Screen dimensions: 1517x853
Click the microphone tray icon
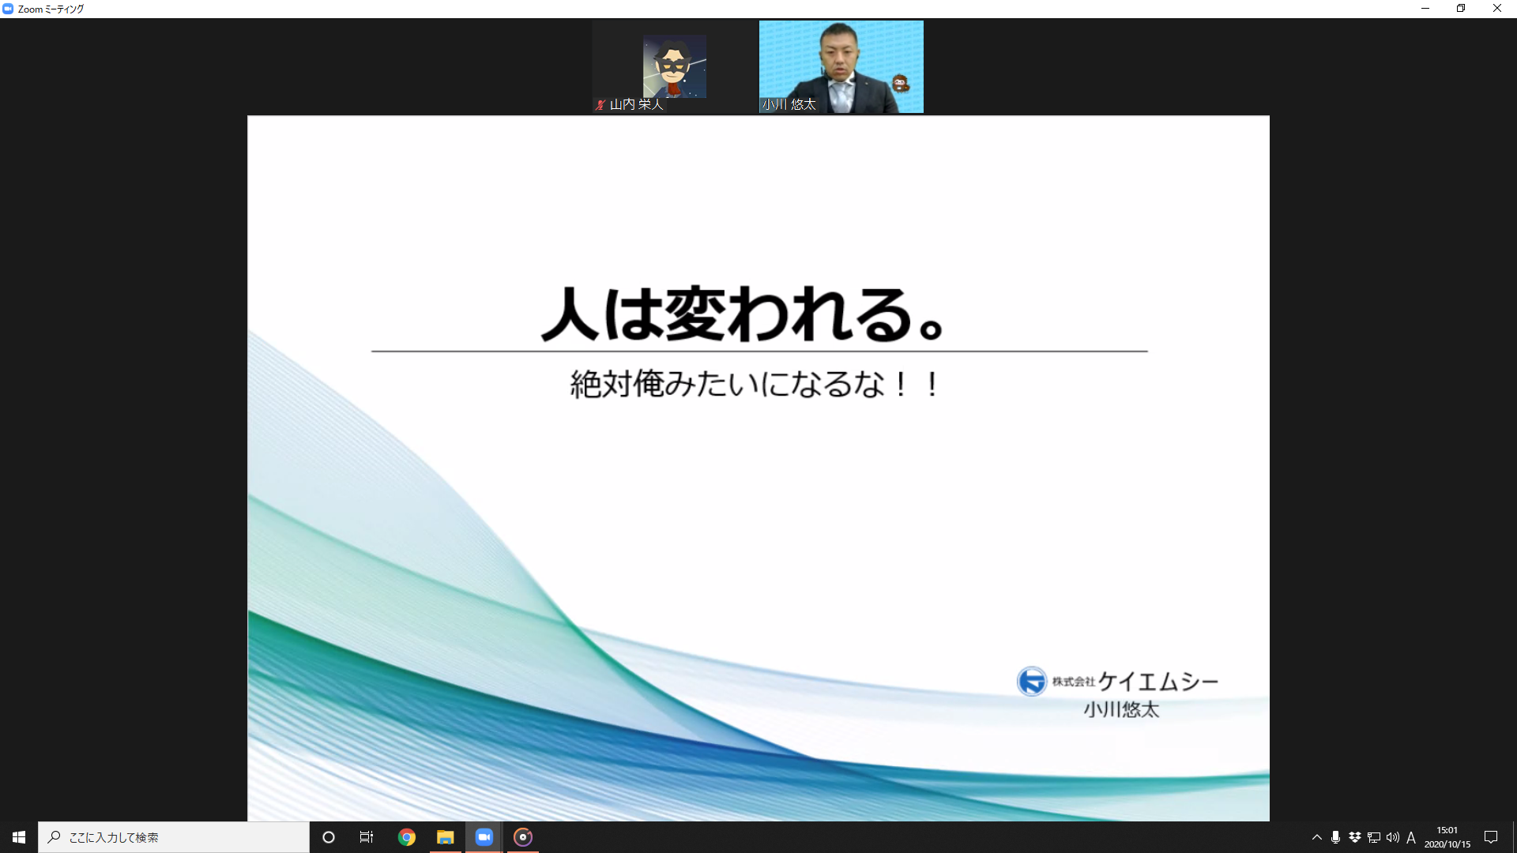point(1335,837)
